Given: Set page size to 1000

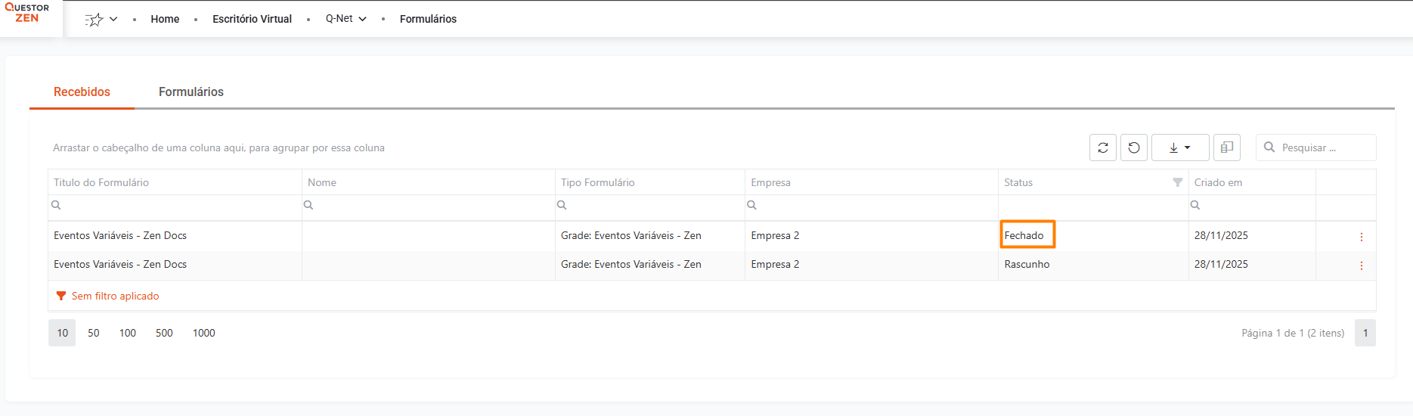Looking at the screenshot, I should click(x=204, y=333).
